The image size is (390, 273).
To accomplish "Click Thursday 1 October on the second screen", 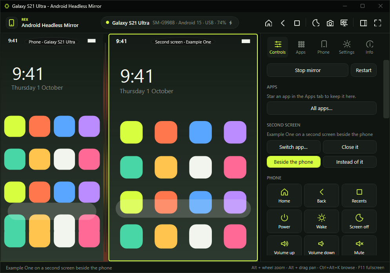I will coord(146,91).
